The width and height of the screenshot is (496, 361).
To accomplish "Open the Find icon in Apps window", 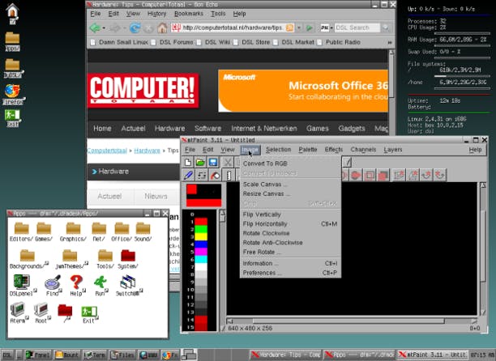I will 53,286.
